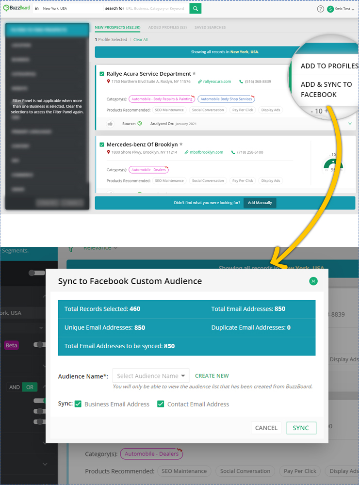Image resolution: width=359 pixels, height=485 pixels.
Task: Click Pay Per Click tag on Mercedes-benz card
Action: 243,180
